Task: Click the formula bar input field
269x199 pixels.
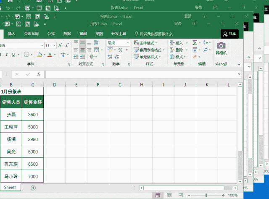Action: (x=141, y=74)
